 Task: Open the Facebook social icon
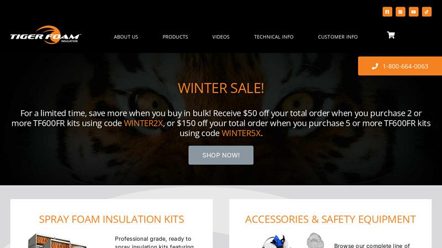[387, 12]
